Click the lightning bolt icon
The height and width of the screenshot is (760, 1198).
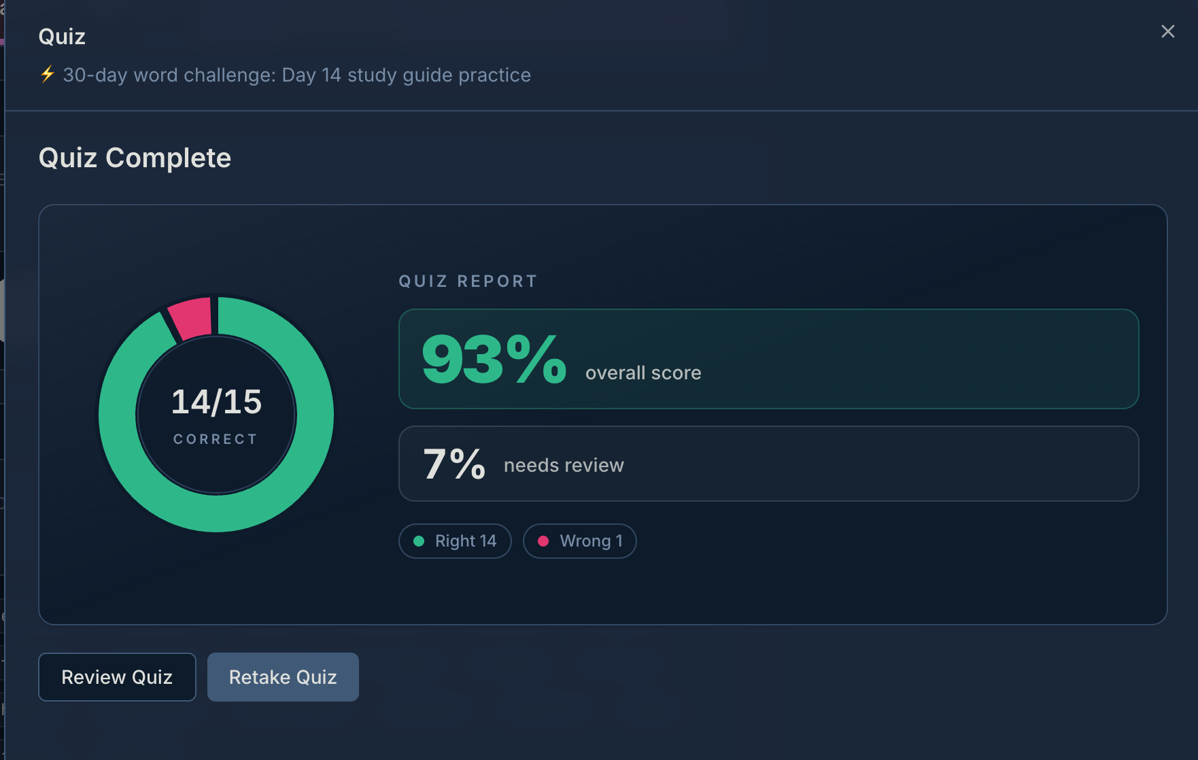(x=47, y=74)
